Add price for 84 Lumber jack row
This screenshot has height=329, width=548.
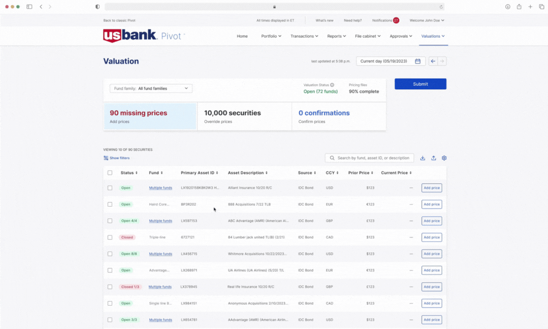(x=432, y=237)
